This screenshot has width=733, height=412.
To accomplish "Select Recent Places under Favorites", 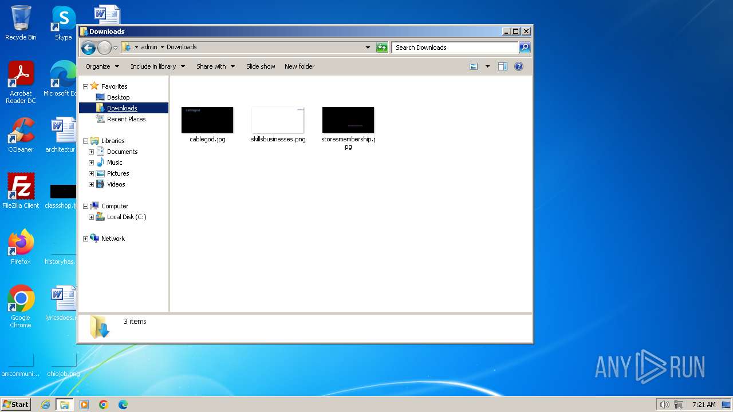I will [126, 119].
